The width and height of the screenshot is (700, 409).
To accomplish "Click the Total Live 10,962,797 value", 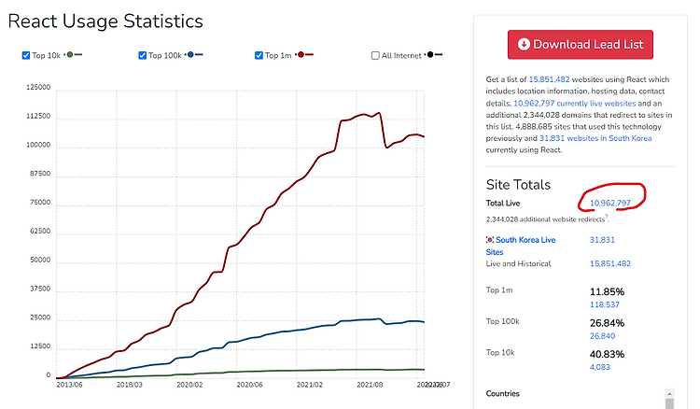I will pyautogui.click(x=609, y=204).
